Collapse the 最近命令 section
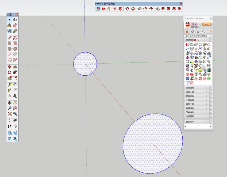The height and width of the screenshot is (177, 227). (x=197, y=122)
